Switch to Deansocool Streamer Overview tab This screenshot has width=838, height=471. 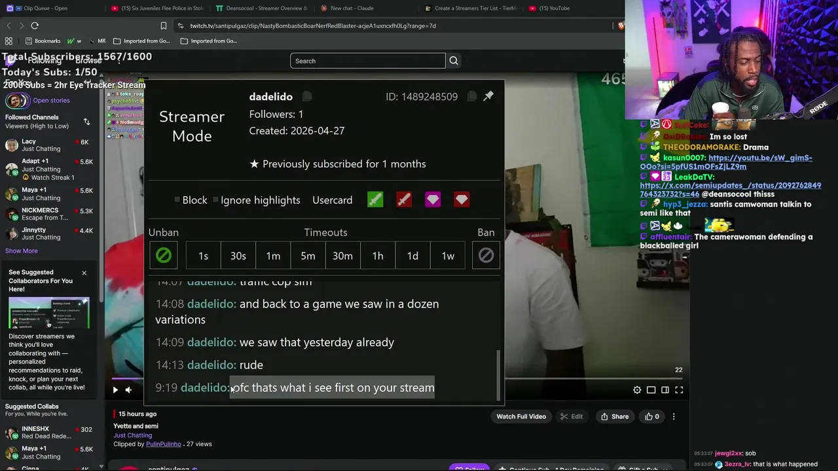pos(262,9)
